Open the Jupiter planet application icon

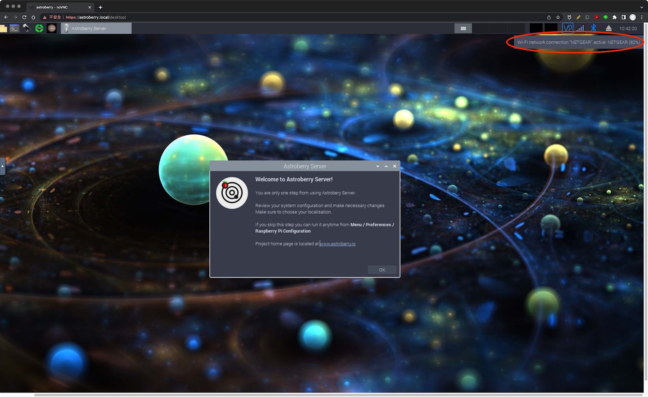click(x=52, y=28)
